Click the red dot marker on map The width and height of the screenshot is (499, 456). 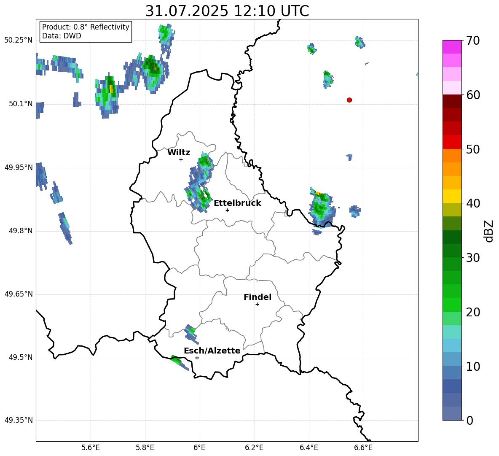point(349,100)
